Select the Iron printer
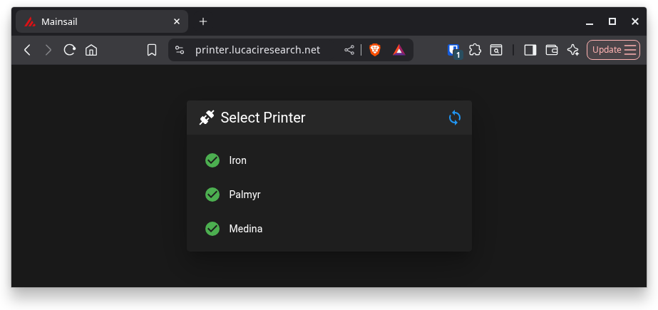The image size is (658, 310). (329, 160)
